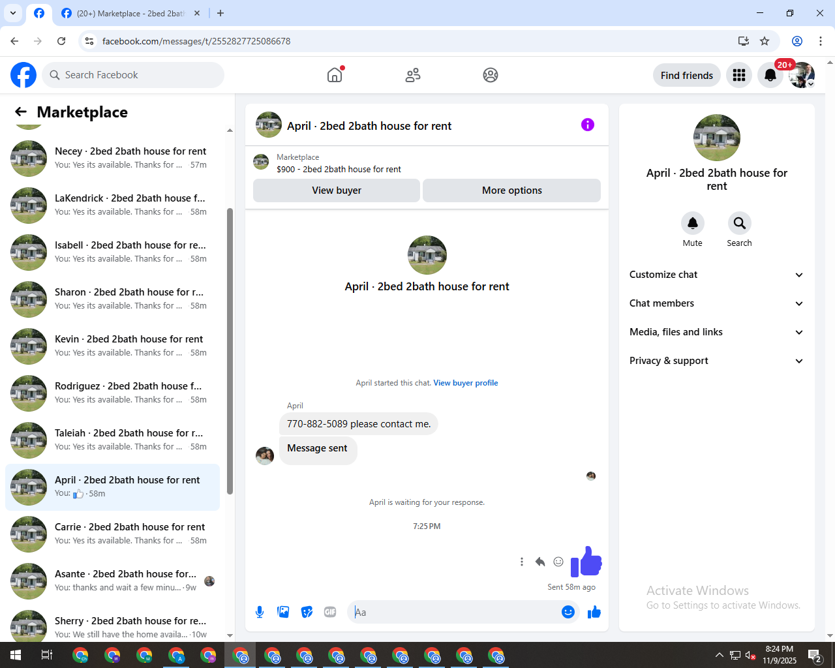Viewport: 835px width, 668px height.
Task: Open Task View on taskbar
Action: pyautogui.click(x=47, y=655)
